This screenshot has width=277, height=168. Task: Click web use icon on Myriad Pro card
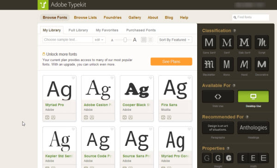47,117
